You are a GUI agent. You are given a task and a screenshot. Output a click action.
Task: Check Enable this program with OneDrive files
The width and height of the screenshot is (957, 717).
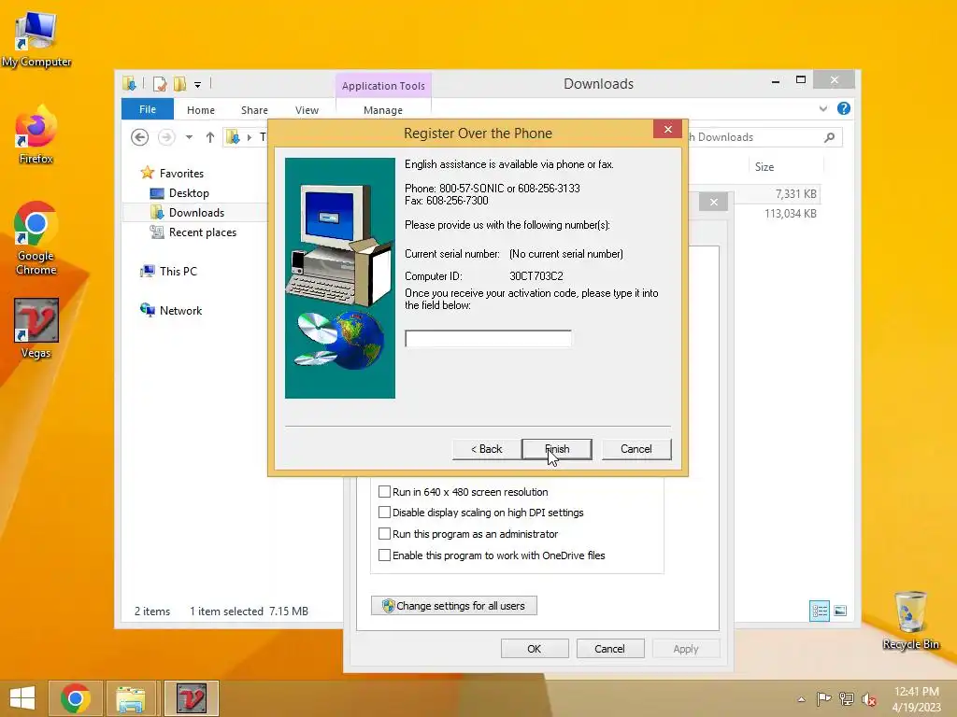pos(384,555)
